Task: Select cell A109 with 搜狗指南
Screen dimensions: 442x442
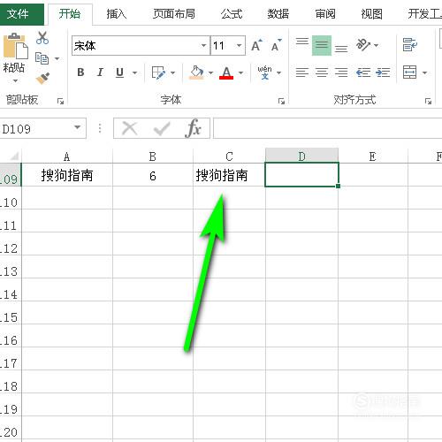Action: pos(67,175)
